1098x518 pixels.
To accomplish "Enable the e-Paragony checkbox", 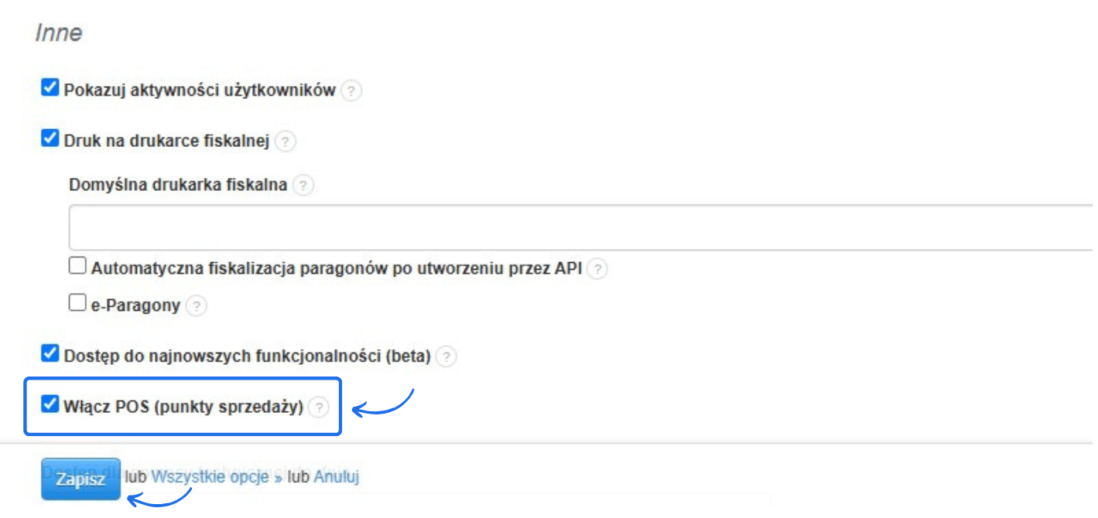I will (x=77, y=303).
